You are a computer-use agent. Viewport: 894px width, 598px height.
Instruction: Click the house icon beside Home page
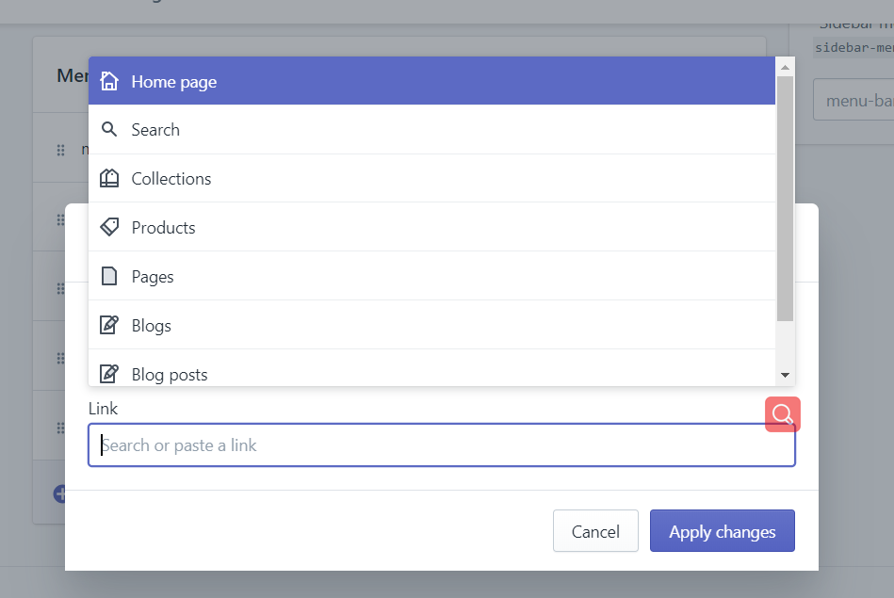coord(109,81)
